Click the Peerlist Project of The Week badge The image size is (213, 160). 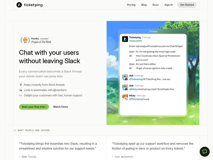click(36, 40)
